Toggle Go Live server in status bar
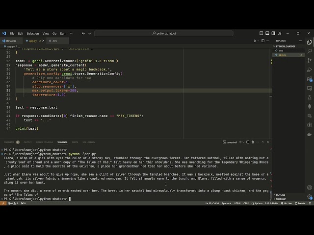 click(x=287, y=203)
